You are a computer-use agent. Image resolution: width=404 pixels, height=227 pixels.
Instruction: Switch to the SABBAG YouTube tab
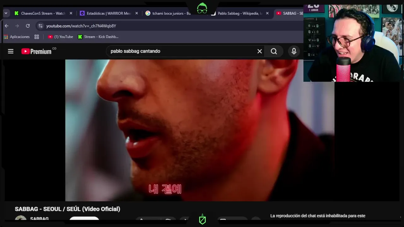(289, 13)
